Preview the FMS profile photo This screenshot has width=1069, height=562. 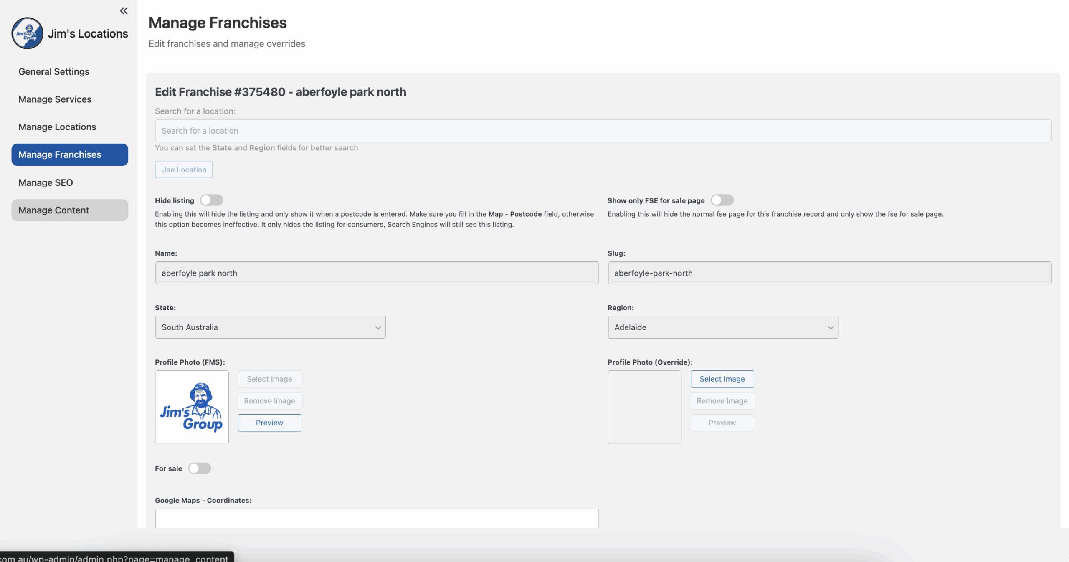click(269, 423)
